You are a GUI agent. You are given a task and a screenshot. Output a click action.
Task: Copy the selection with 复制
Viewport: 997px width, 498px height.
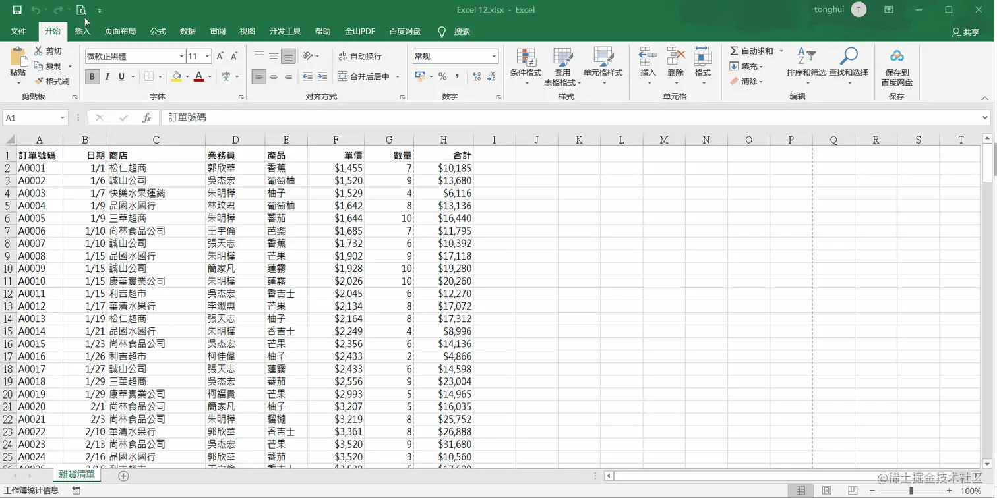click(x=48, y=66)
